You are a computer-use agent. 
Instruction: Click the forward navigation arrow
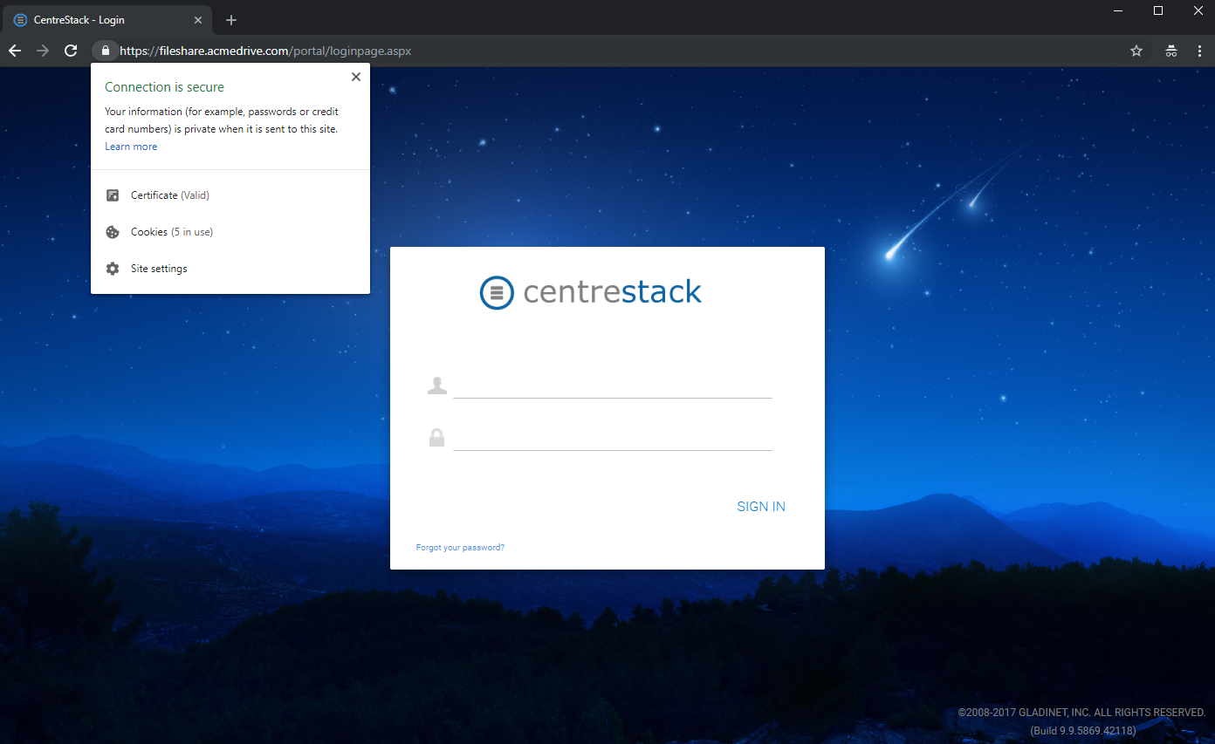43,51
